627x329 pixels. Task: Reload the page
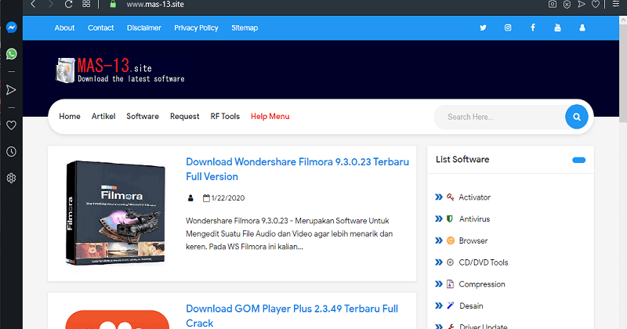pos(68,5)
